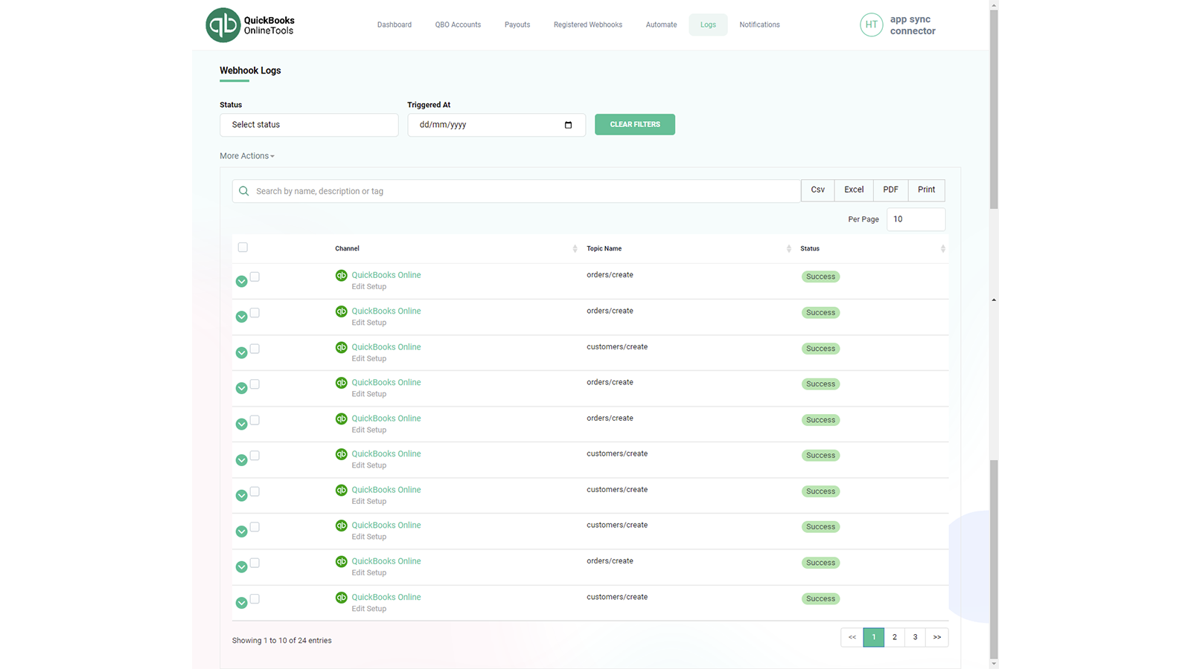Click the QuickBooks icon in the tenth log row
Viewport: 1191px width, 669px height.
[x=341, y=597]
